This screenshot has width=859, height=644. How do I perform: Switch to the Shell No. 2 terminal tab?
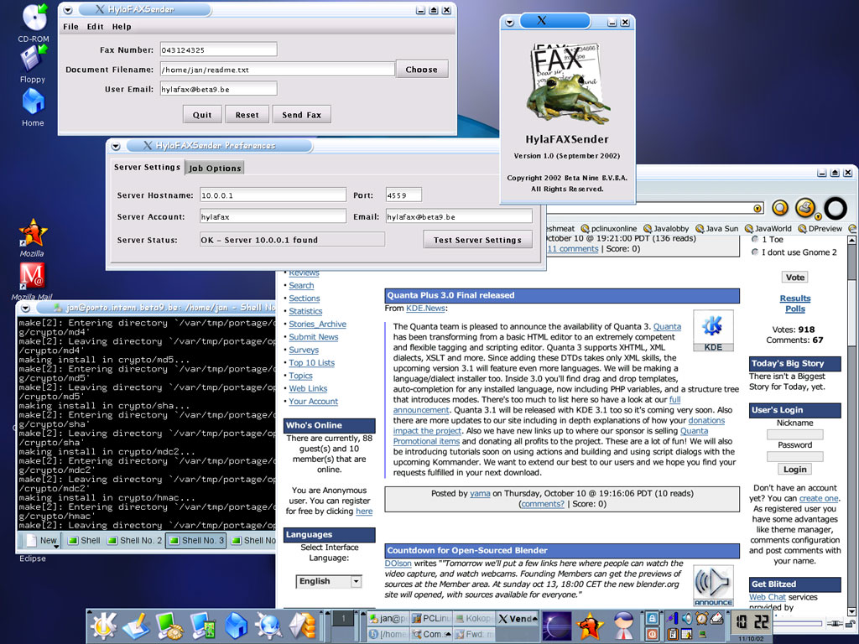(133, 541)
